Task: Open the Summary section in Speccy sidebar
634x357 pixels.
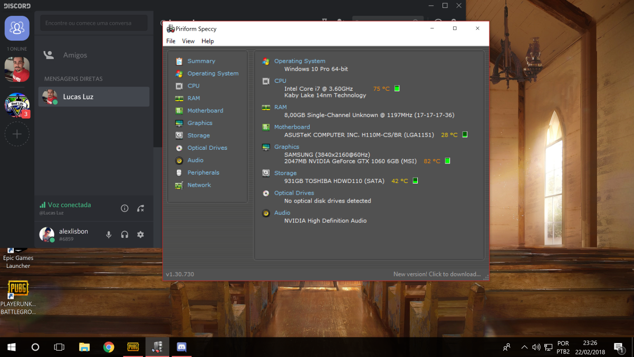Action: tap(201, 61)
